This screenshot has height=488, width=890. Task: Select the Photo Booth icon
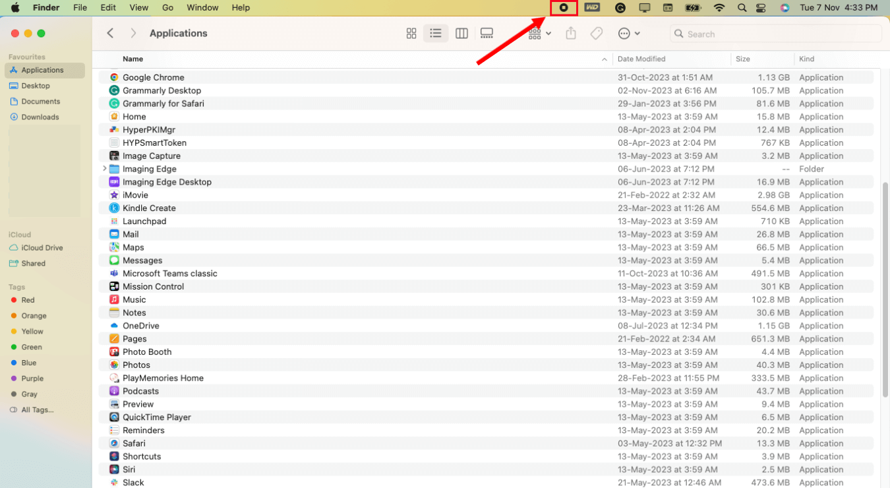(114, 351)
